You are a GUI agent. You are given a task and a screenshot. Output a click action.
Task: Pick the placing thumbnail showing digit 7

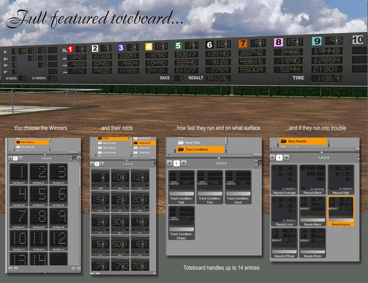click(19, 218)
